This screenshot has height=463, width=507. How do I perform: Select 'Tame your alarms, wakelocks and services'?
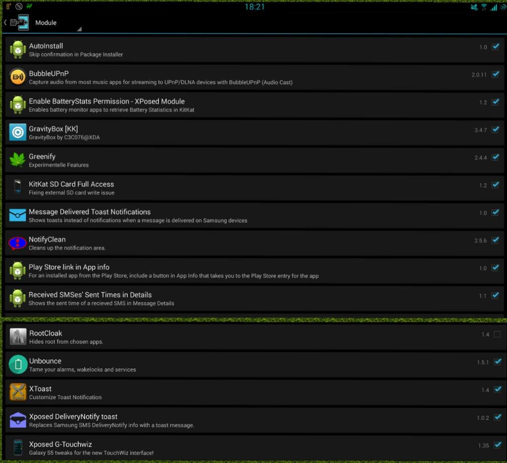pos(83,369)
